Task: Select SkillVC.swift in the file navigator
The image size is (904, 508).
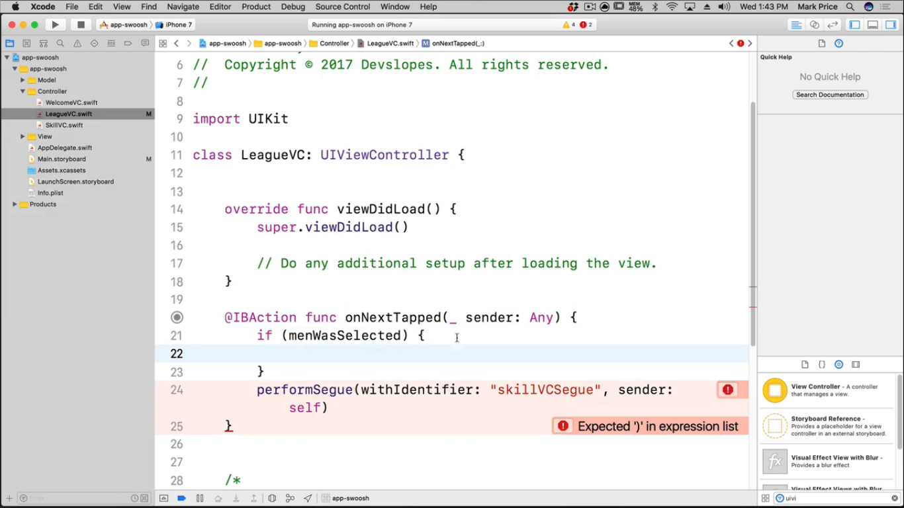Action: coord(64,125)
